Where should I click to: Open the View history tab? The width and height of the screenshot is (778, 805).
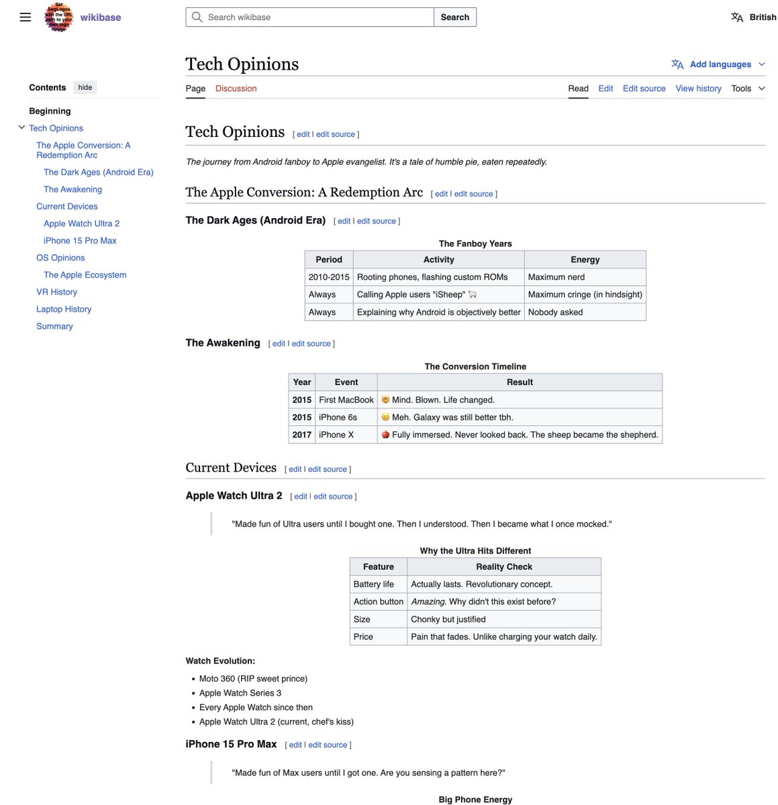pyautogui.click(x=698, y=89)
